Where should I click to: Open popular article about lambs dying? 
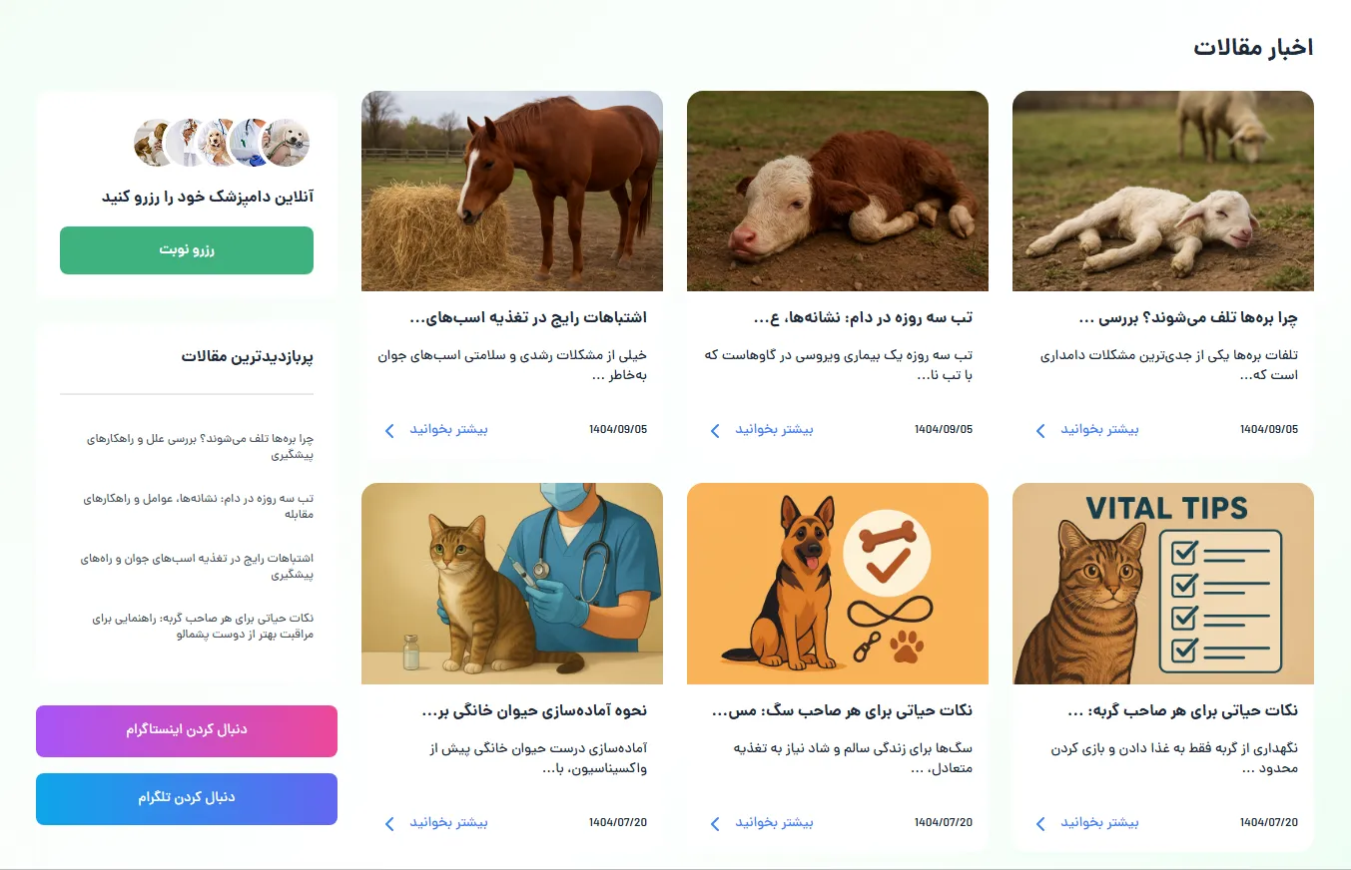click(200, 447)
